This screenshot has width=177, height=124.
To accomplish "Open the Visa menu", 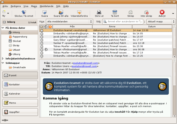I will point(26,6).
